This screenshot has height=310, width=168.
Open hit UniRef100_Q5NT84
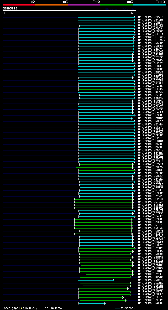(151, 23)
